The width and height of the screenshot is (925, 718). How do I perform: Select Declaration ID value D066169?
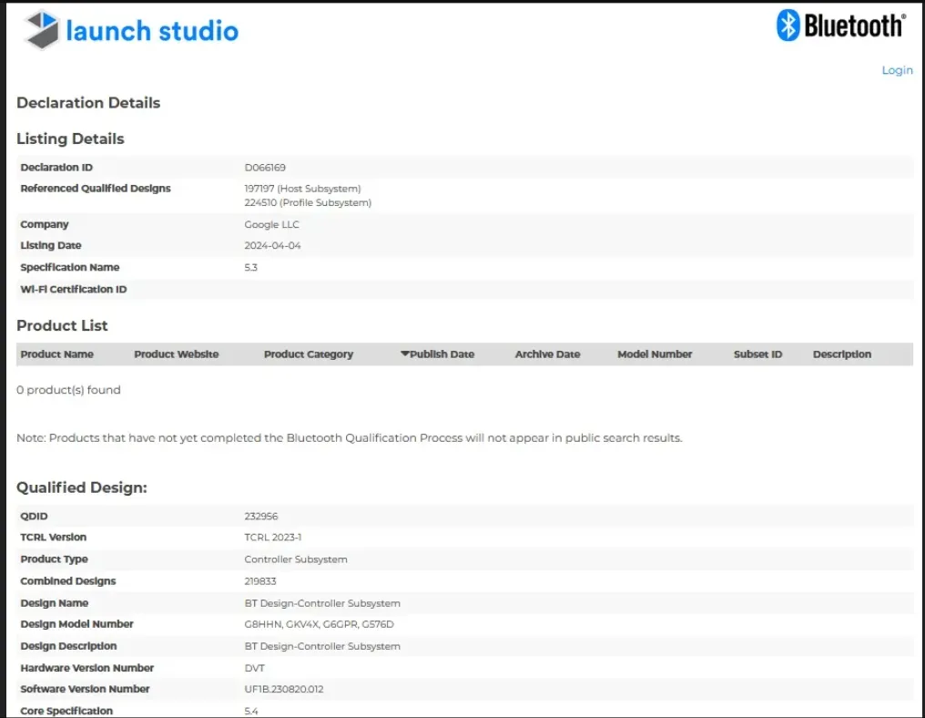[265, 168]
